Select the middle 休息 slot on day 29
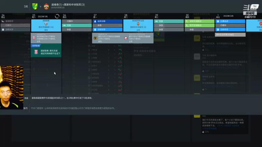 tap(169, 25)
